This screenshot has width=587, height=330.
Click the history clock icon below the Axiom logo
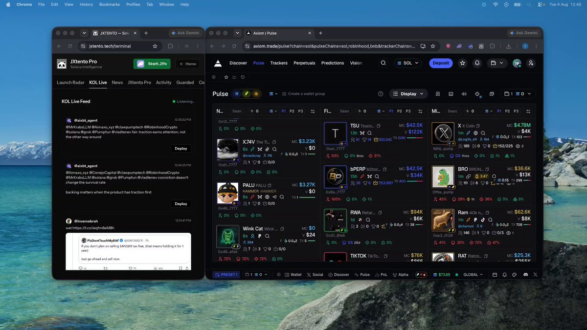(243, 77)
